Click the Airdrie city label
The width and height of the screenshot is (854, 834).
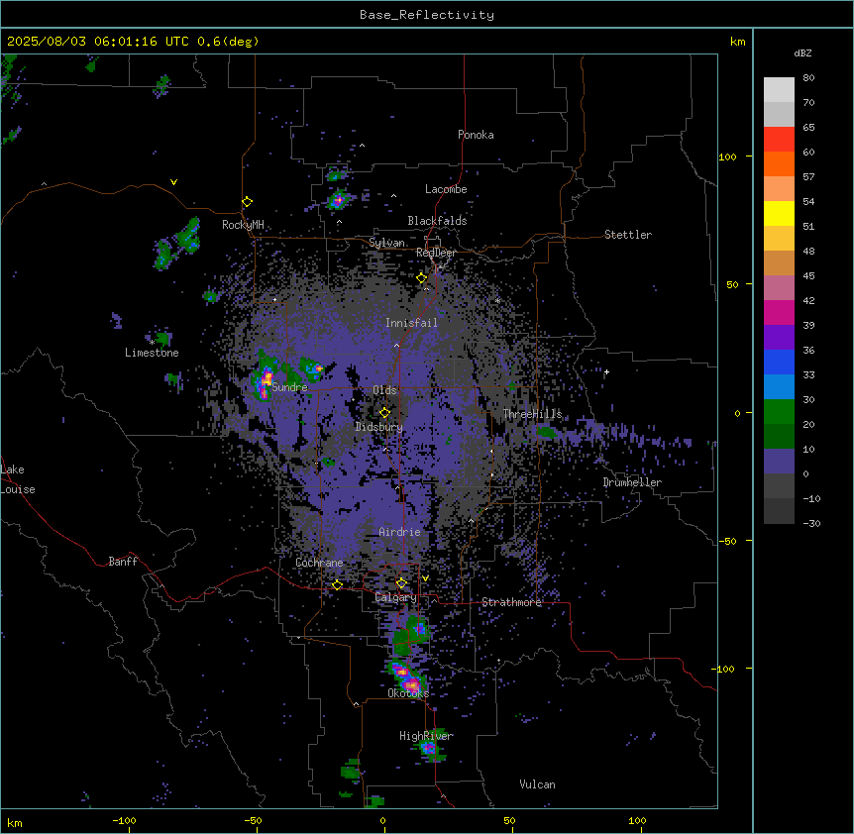[399, 532]
